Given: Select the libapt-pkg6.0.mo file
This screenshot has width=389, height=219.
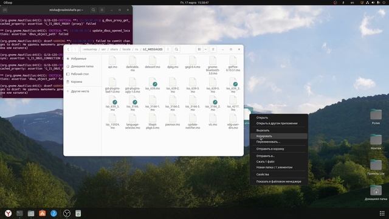Looking at the screenshot, I should [x=153, y=122].
